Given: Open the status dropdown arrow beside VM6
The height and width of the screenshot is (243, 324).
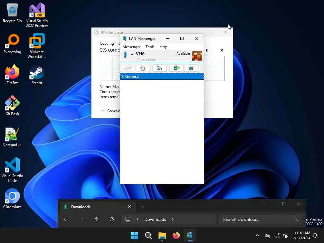Looking at the screenshot, I should pos(132,54).
